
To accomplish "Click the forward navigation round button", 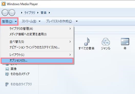I will tap(12, 13).
